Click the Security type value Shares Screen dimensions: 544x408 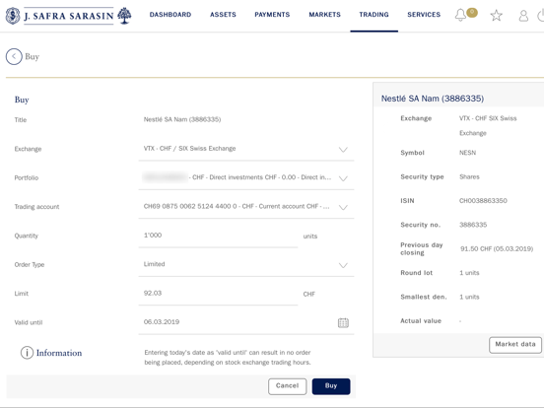pyautogui.click(x=469, y=176)
